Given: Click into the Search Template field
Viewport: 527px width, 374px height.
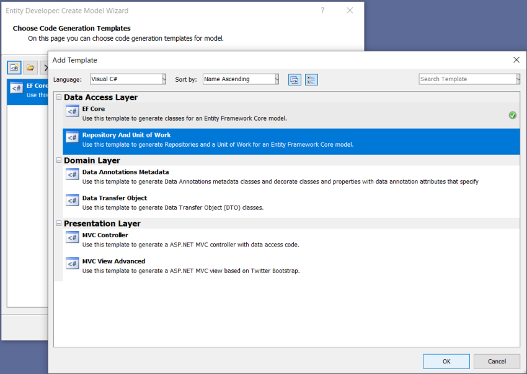Looking at the screenshot, I should click(467, 79).
